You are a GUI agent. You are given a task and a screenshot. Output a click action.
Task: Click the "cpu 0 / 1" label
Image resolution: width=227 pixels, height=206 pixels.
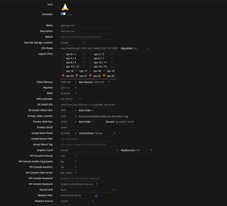(71, 54)
